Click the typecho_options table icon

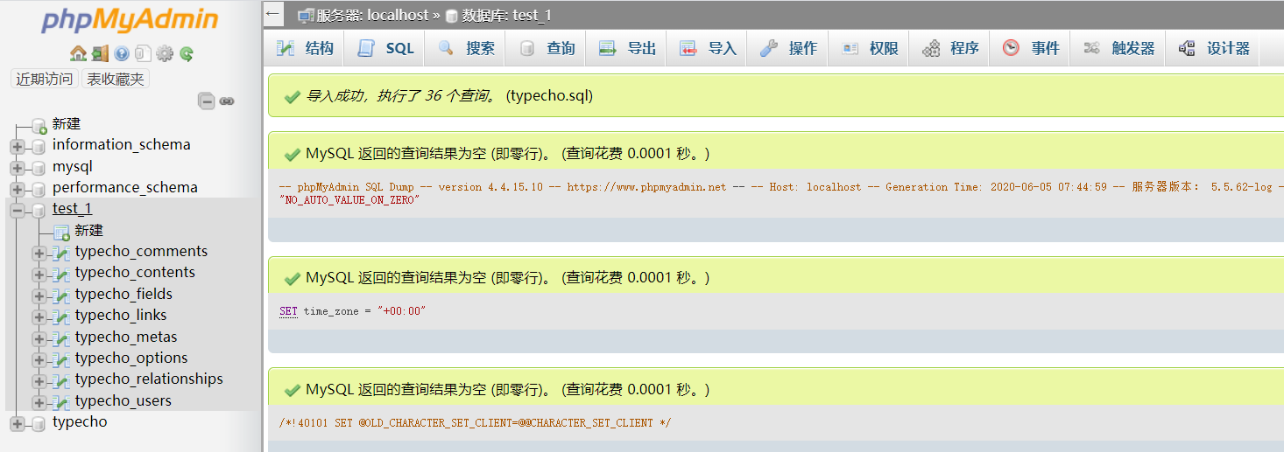(61, 359)
